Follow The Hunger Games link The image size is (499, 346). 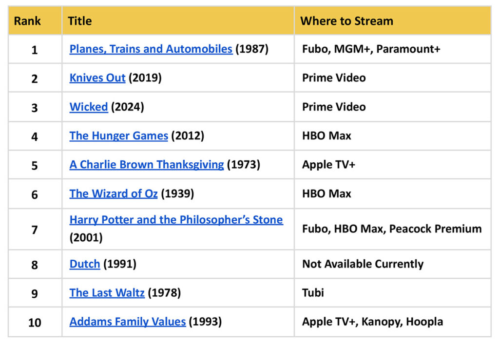118,136
